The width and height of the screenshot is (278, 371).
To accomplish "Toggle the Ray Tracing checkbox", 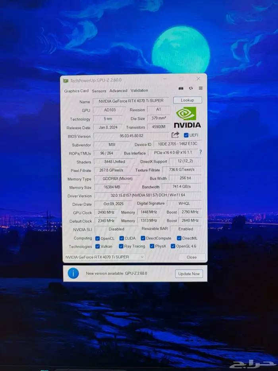I will tap(121, 246).
